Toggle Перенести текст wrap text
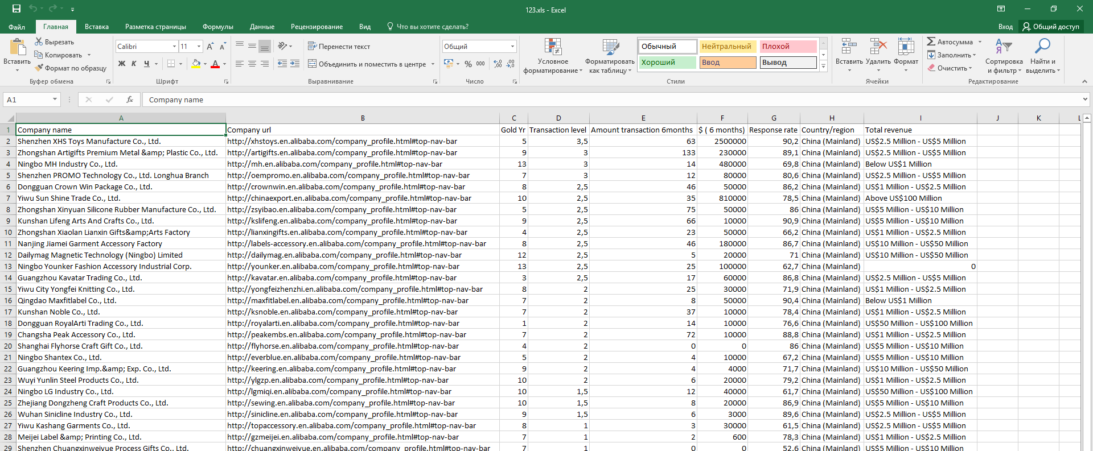This screenshot has width=1093, height=451. (x=339, y=47)
